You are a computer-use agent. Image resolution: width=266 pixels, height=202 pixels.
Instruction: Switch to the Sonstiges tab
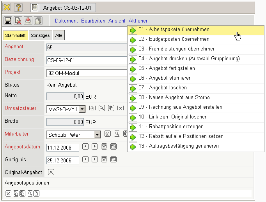click(40, 35)
